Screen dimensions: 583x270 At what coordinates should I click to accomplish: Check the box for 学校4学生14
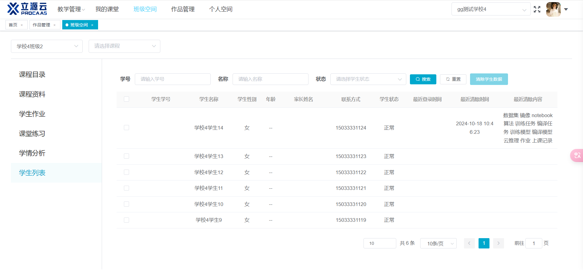pos(127,128)
